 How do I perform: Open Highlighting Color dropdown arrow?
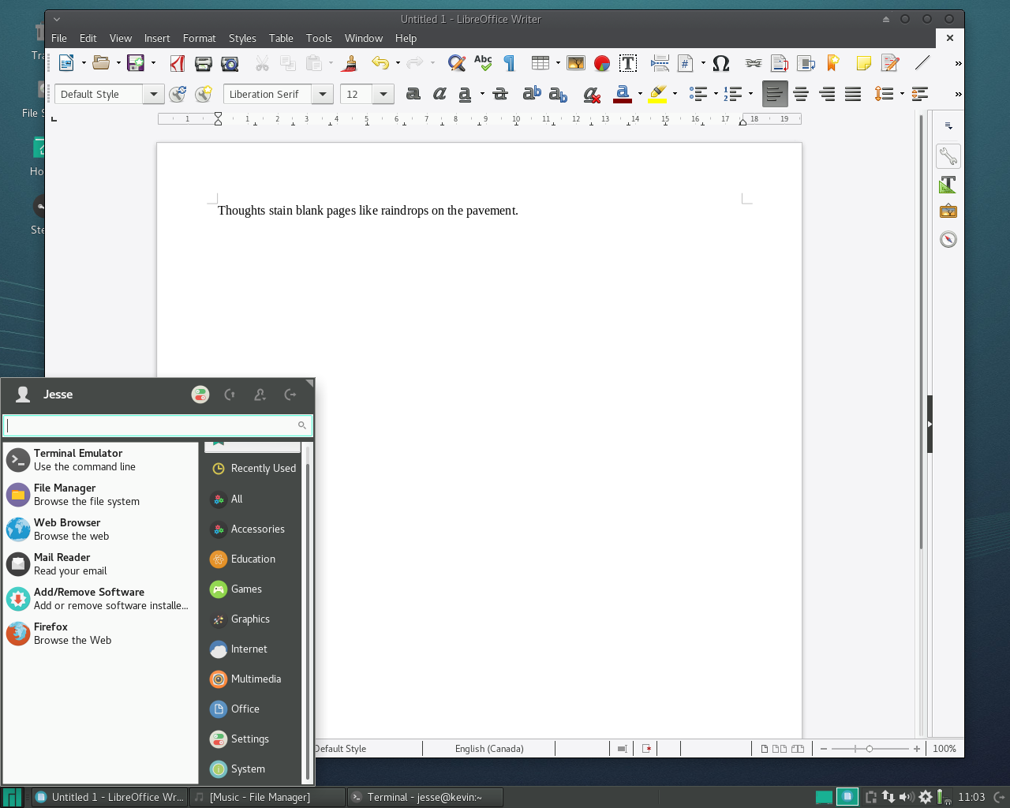pos(675,94)
